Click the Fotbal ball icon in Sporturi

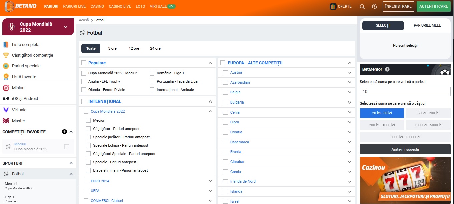click(x=6, y=174)
